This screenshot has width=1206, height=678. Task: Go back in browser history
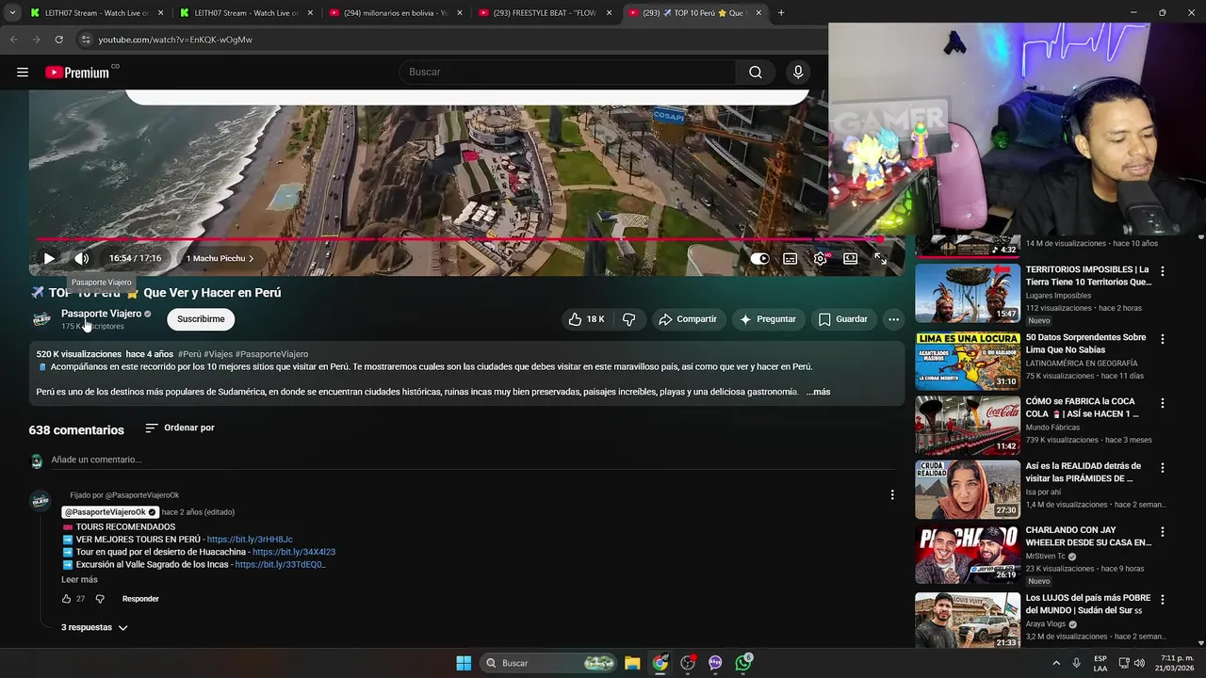click(13, 40)
